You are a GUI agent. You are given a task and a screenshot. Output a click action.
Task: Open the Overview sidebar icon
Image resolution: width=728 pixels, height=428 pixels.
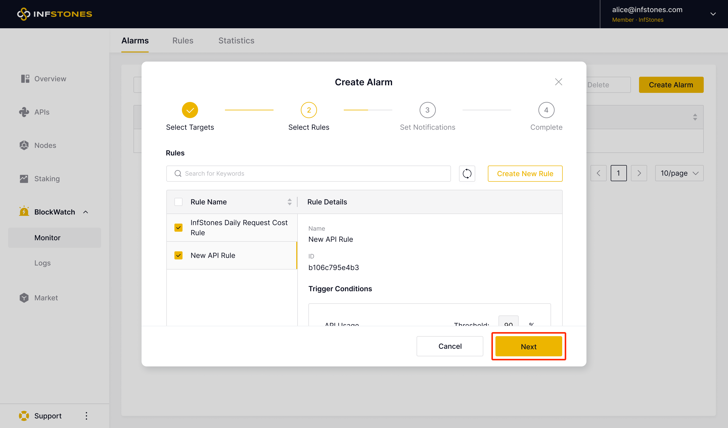tap(25, 79)
